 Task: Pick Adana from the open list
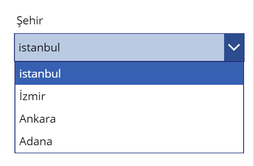point(129,141)
